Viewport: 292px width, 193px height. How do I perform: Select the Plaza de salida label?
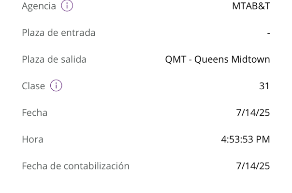[x=54, y=60]
